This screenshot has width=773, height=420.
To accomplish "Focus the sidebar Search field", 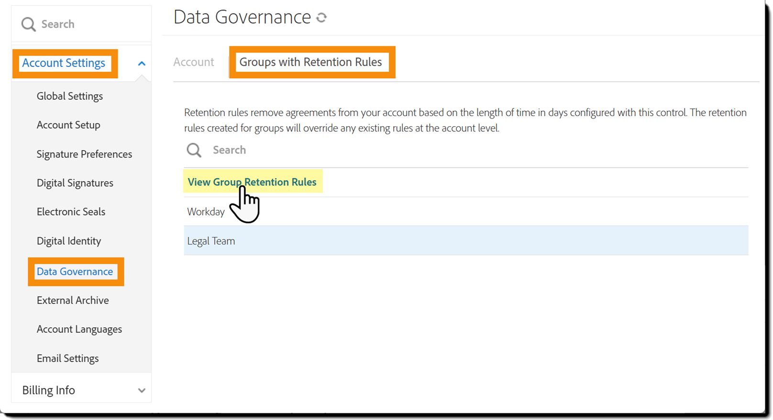I will click(x=81, y=24).
